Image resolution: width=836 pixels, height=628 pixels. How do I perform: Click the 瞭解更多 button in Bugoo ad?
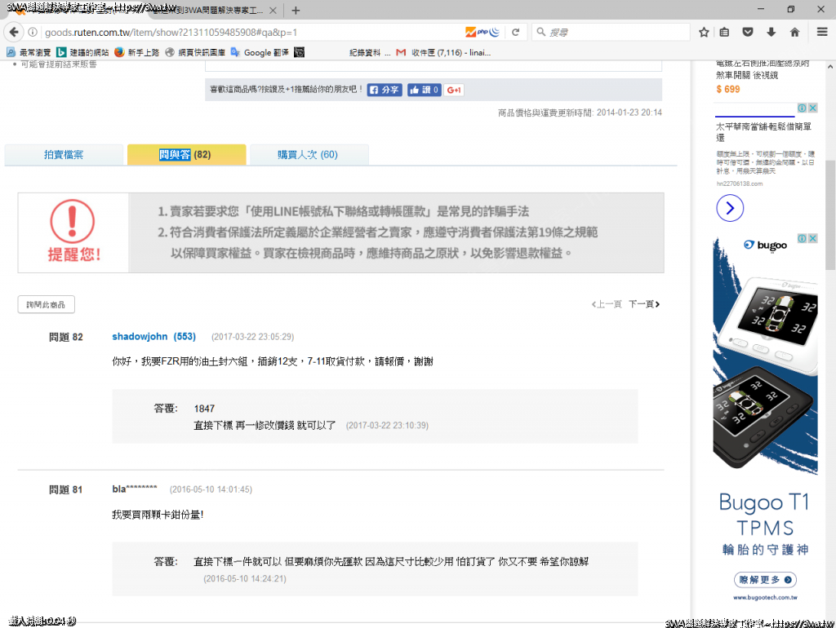pyautogui.click(x=765, y=580)
